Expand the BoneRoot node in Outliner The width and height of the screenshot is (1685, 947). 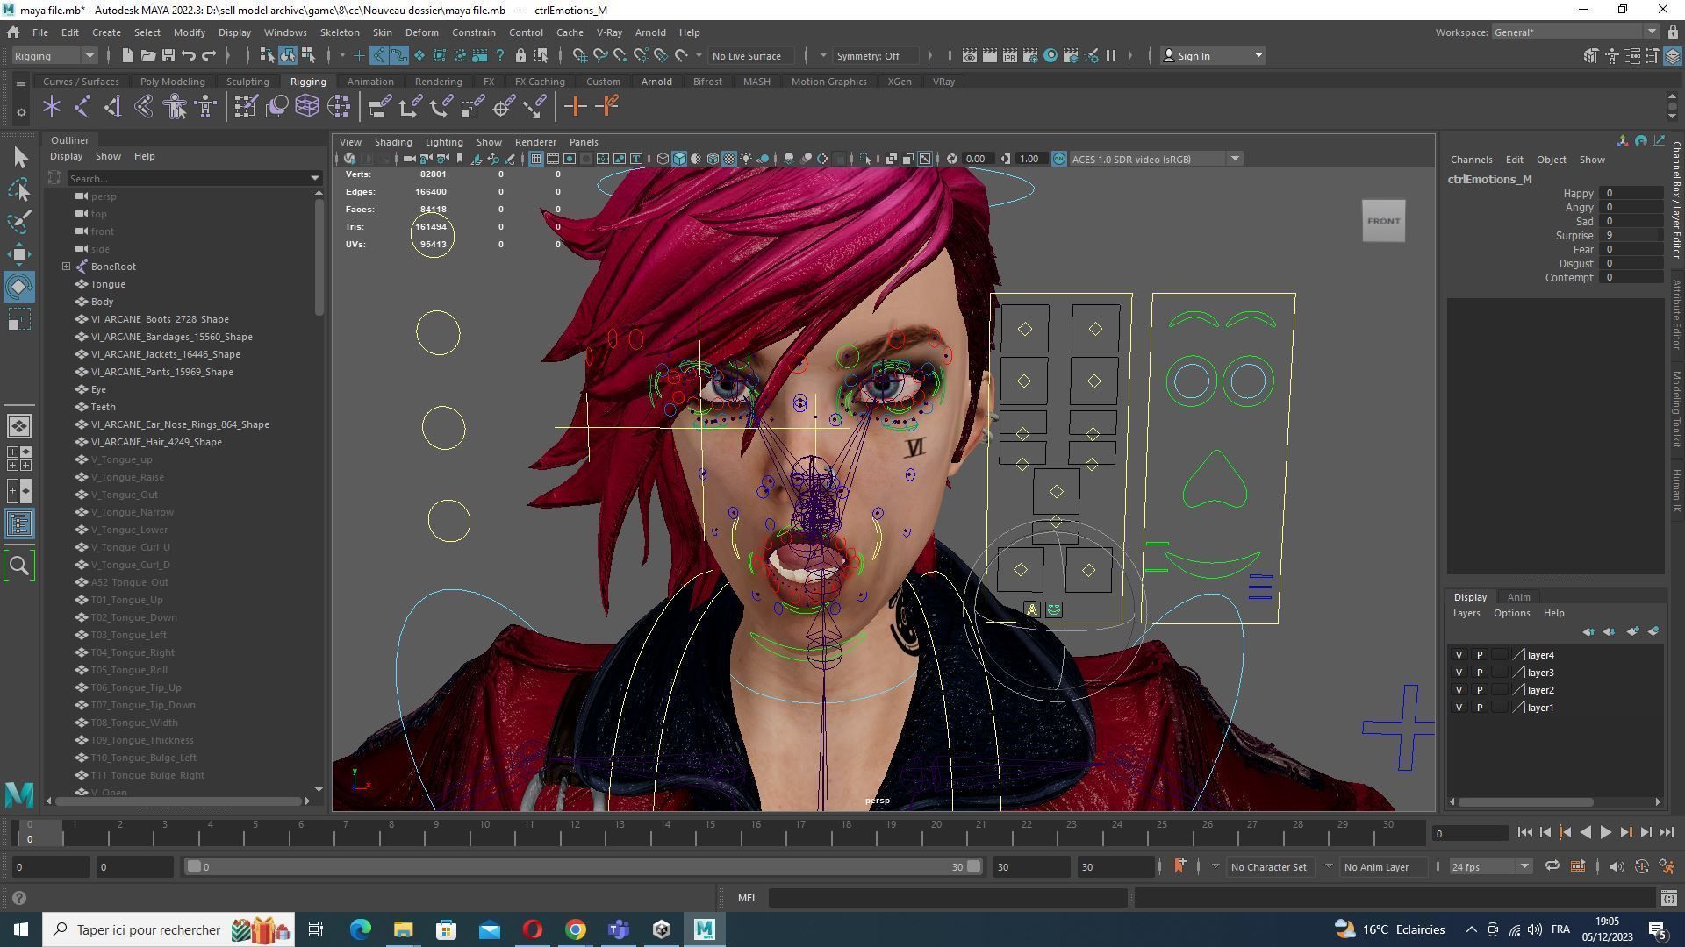click(x=66, y=267)
